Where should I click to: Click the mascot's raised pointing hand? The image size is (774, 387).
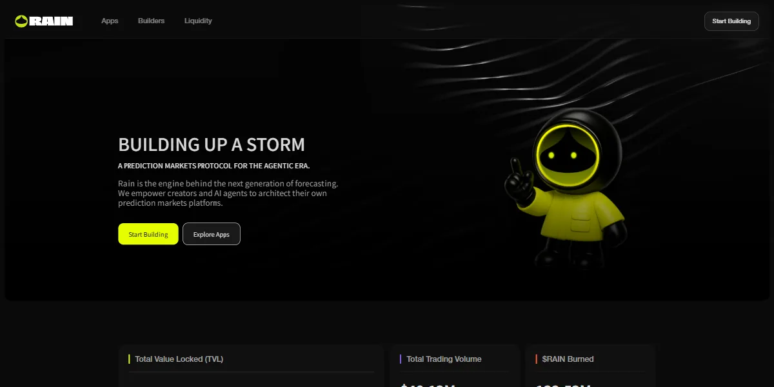tap(520, 181)
